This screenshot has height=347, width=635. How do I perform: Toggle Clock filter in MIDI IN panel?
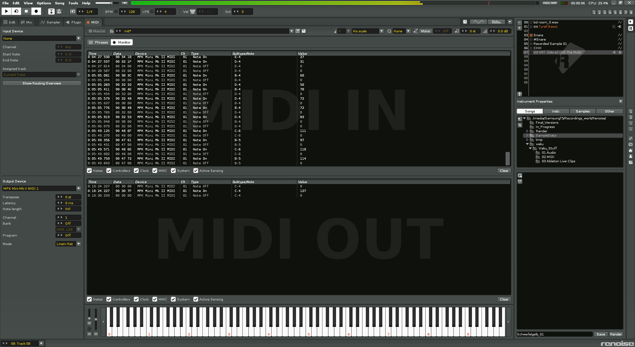(136, 171)
